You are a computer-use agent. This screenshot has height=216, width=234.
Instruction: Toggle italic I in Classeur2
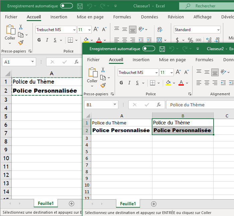(x=129, y=83)
